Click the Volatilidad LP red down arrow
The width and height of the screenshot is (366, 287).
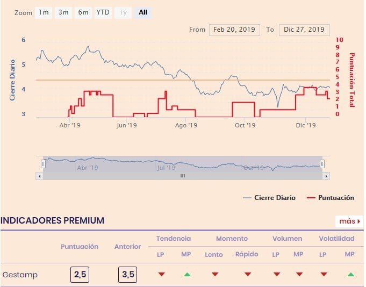[324, 275]
